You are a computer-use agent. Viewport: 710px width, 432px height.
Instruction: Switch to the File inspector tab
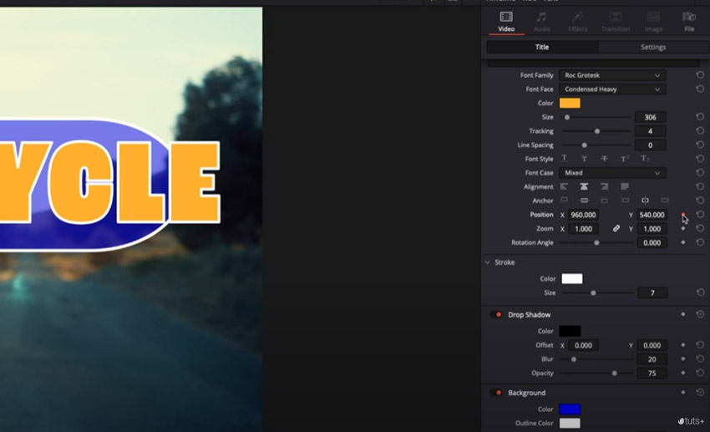click(689, 22)
